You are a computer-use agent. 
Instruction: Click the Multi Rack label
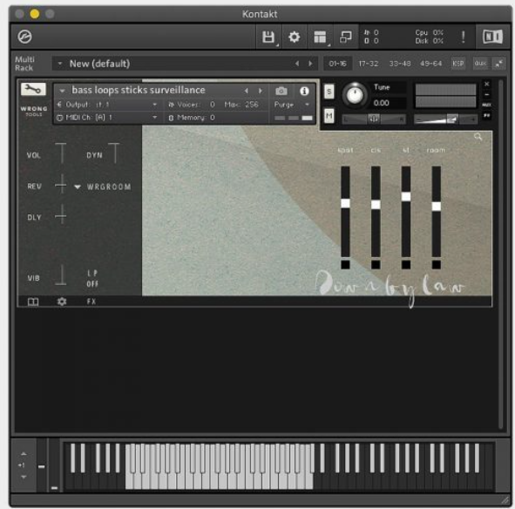pyautogui.click(x=24, y=64)
